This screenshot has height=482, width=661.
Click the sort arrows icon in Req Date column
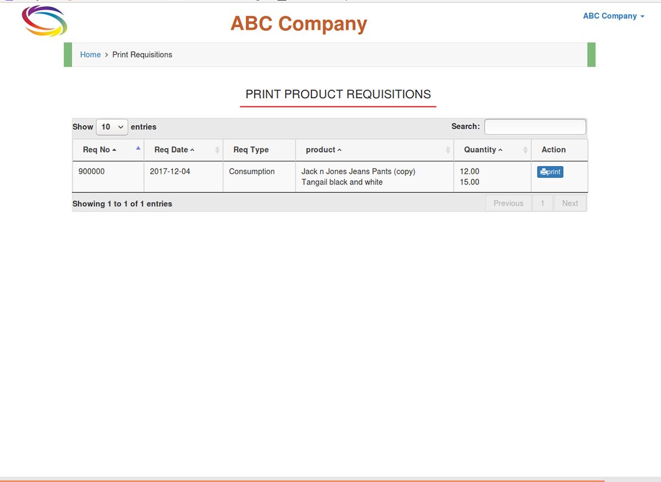(218, 150)
